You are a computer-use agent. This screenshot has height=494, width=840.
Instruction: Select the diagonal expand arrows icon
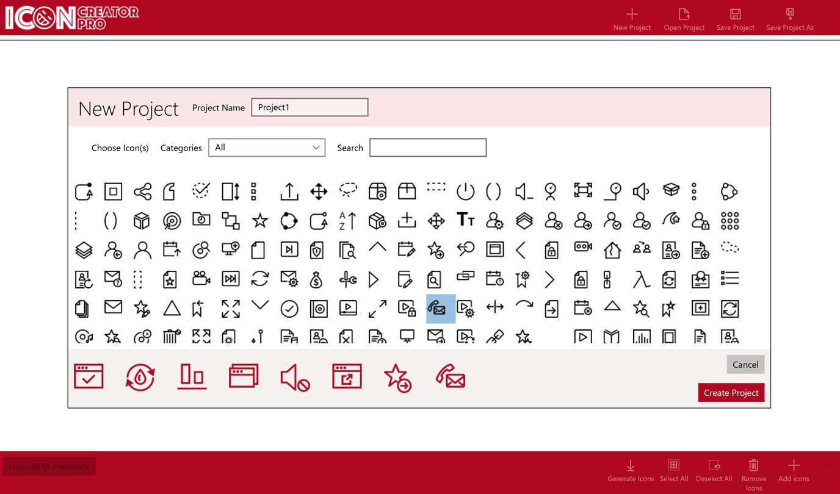[x=377, y=309]
